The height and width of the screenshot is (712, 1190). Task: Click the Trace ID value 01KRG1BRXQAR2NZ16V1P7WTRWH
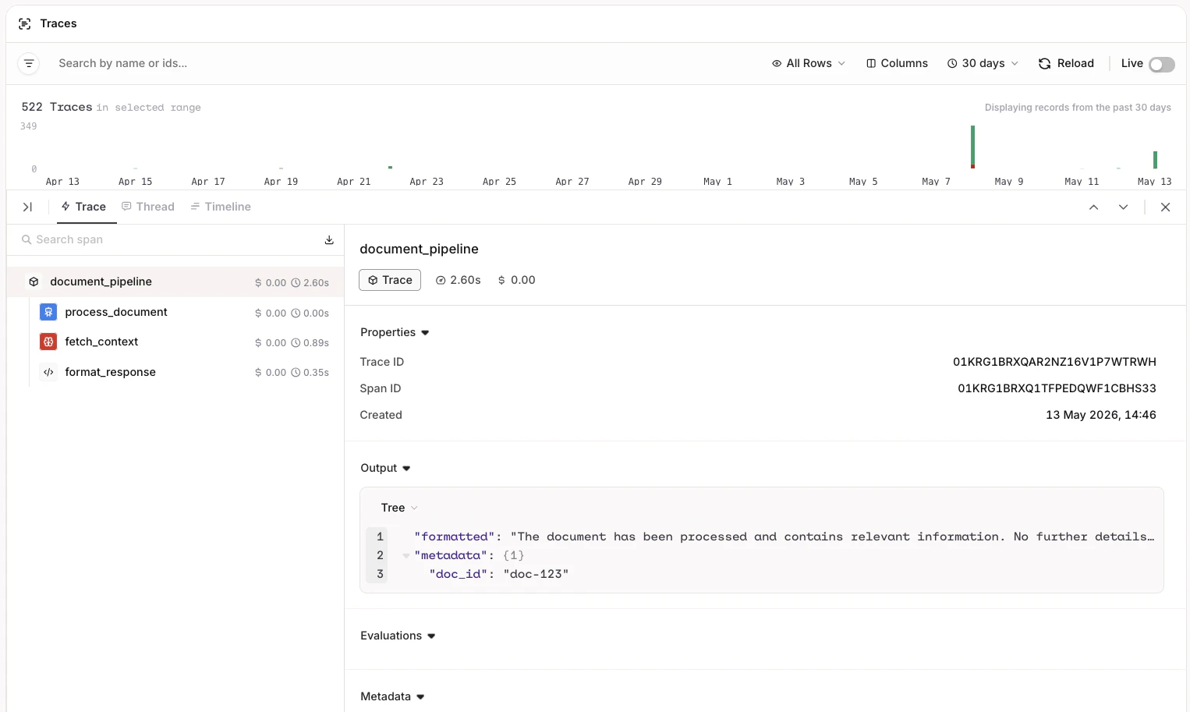[1054, 362]
